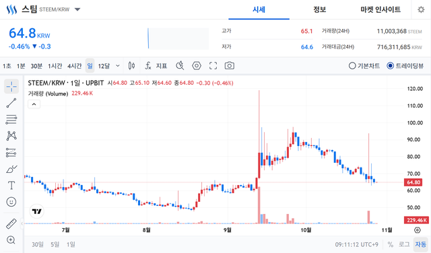Click the 716,311,685 KRW value
Viewport: 431px width, 253px height.
[x=399, y=47]
